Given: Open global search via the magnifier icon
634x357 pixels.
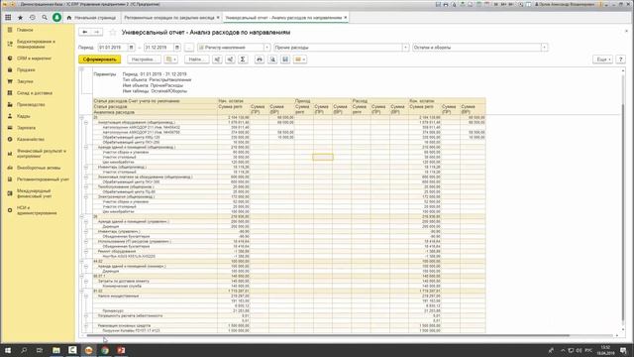Looking at the screenshot, I should (45, 18).
